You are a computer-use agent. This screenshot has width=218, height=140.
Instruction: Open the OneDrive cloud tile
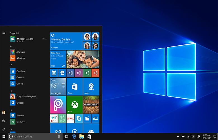91,128
